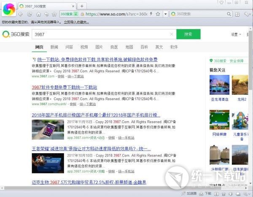Switch to the 英文 tab
253x197 pixels.
[x=159, y=47]
